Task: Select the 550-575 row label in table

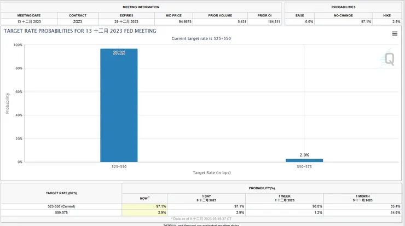Action: coord(61,212)
